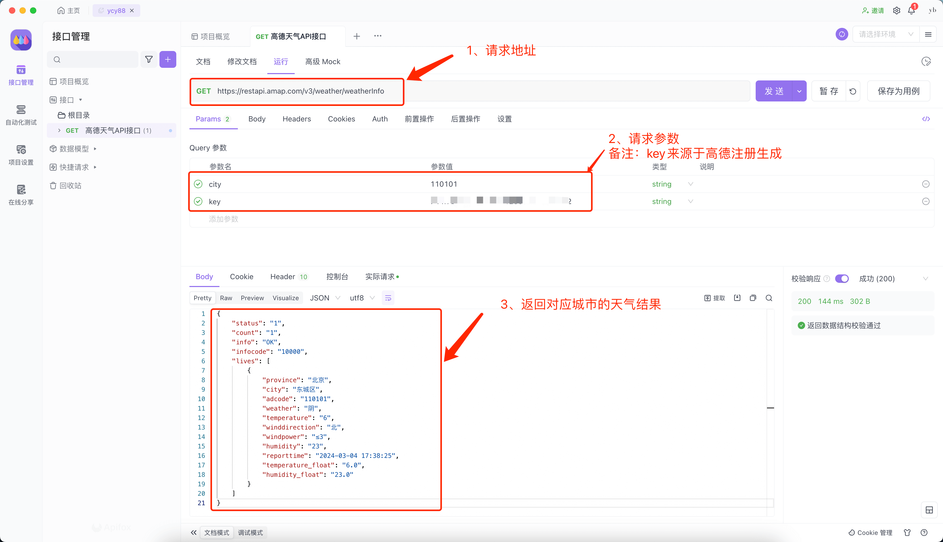Open the notification bell

911,11
